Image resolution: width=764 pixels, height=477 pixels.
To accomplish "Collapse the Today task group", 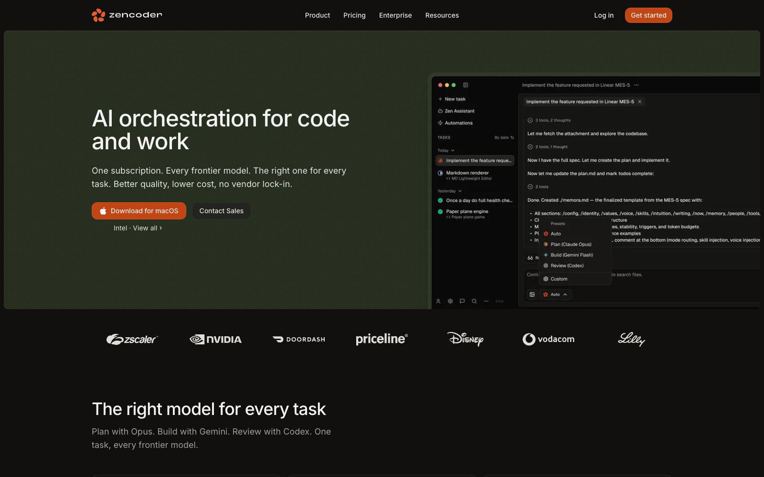I will 446,150.
